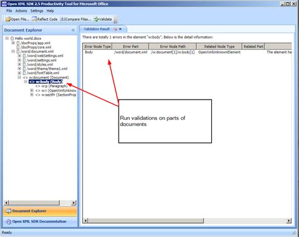The height and width of the screenshot is (237, 299).
Task: Open the Document Explorer pane button
Action: (x=40, y=211)
